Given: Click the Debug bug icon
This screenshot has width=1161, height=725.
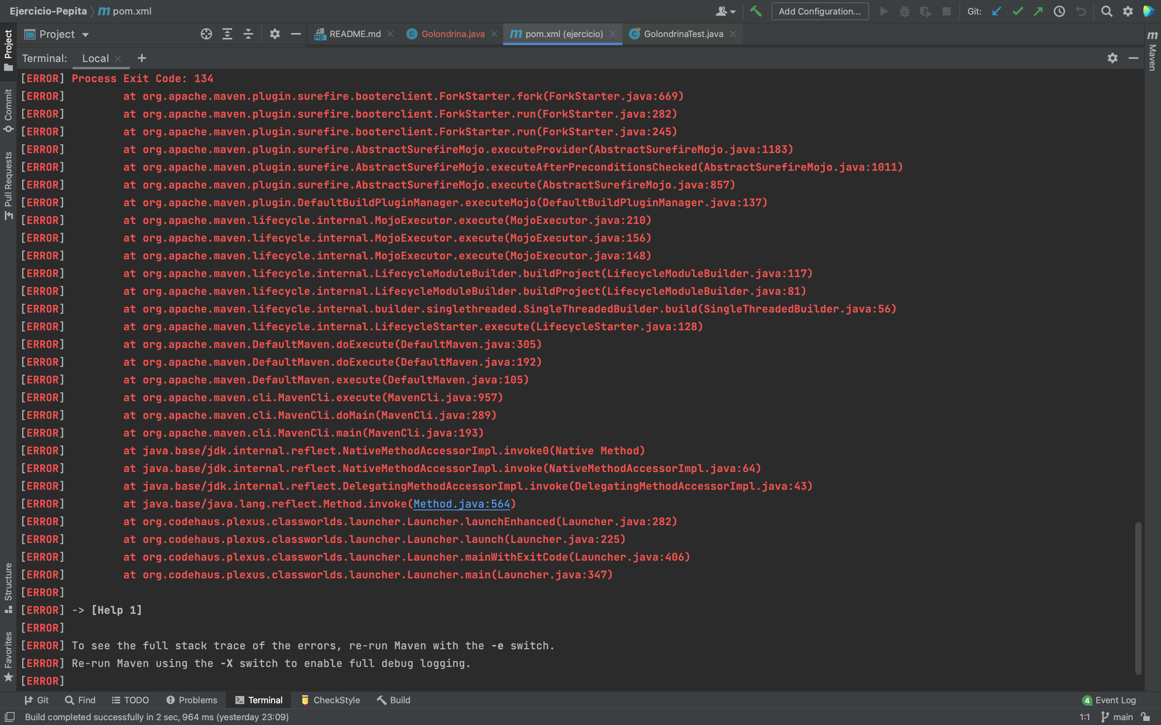Looking at the screenshot, I should (904, 11).
